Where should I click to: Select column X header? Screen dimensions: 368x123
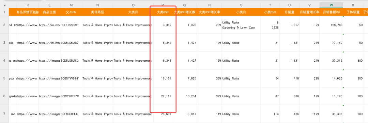click(353, 5)
